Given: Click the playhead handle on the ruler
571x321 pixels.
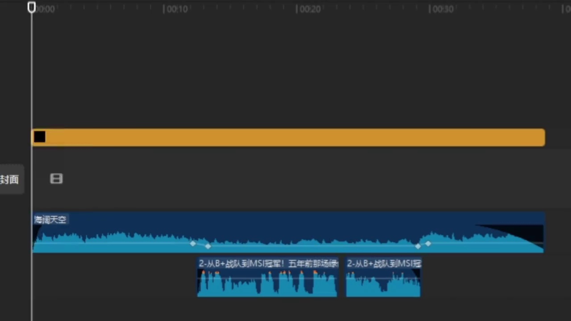Looking at the screenshot, I should 32,7.
